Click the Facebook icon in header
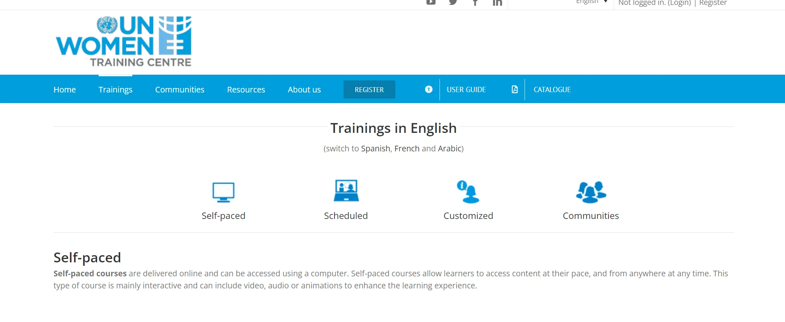The height and width of the screenshot is (322, 785). coord(475,3)
